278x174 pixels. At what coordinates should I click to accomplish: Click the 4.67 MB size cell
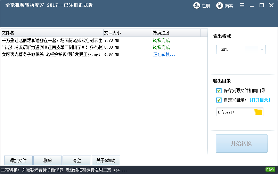(112, 54)
